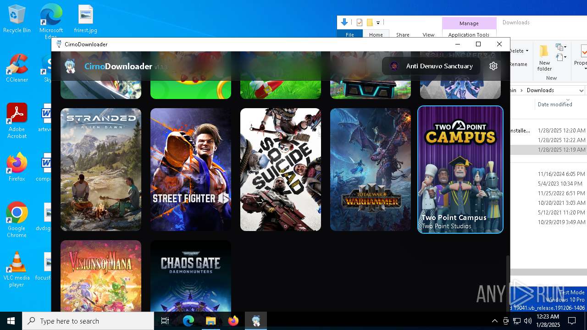This screenshot has width=587, height=330.
Task: Select the Firefox desktop shortcut
Action: click(17, 167)
